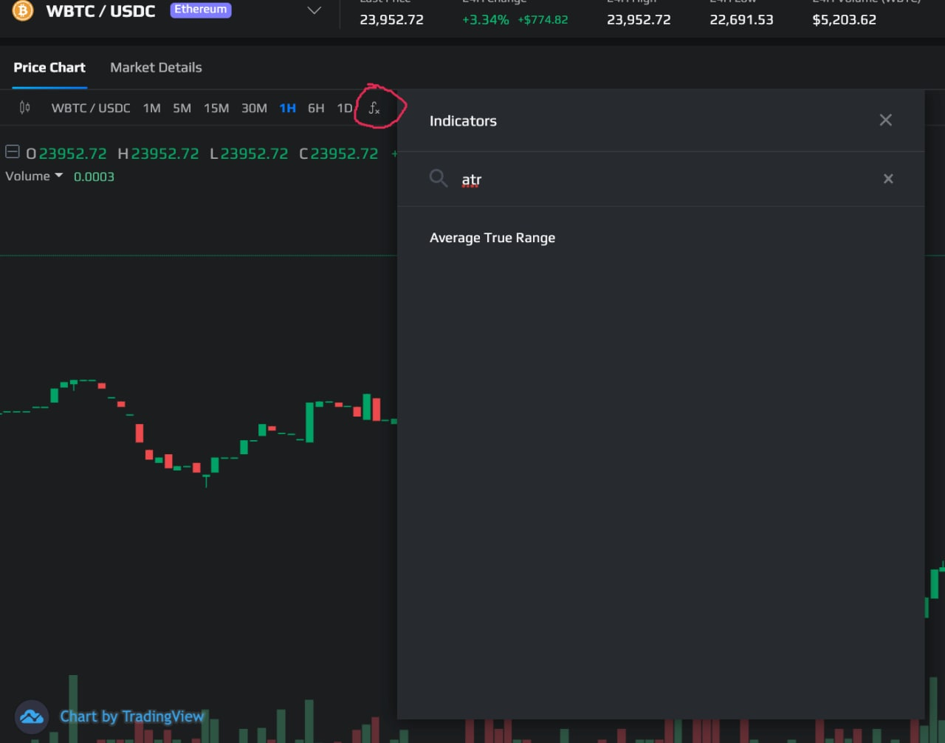Open the indicators fx icon
Screen dimensions: 945x743
(374, 109)
